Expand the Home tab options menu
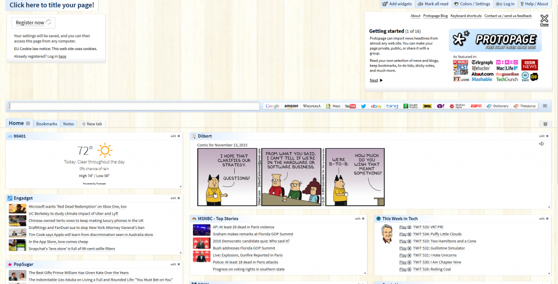This screenshot has width=558, height=284. pyautogui.click(x=28, y=124)
